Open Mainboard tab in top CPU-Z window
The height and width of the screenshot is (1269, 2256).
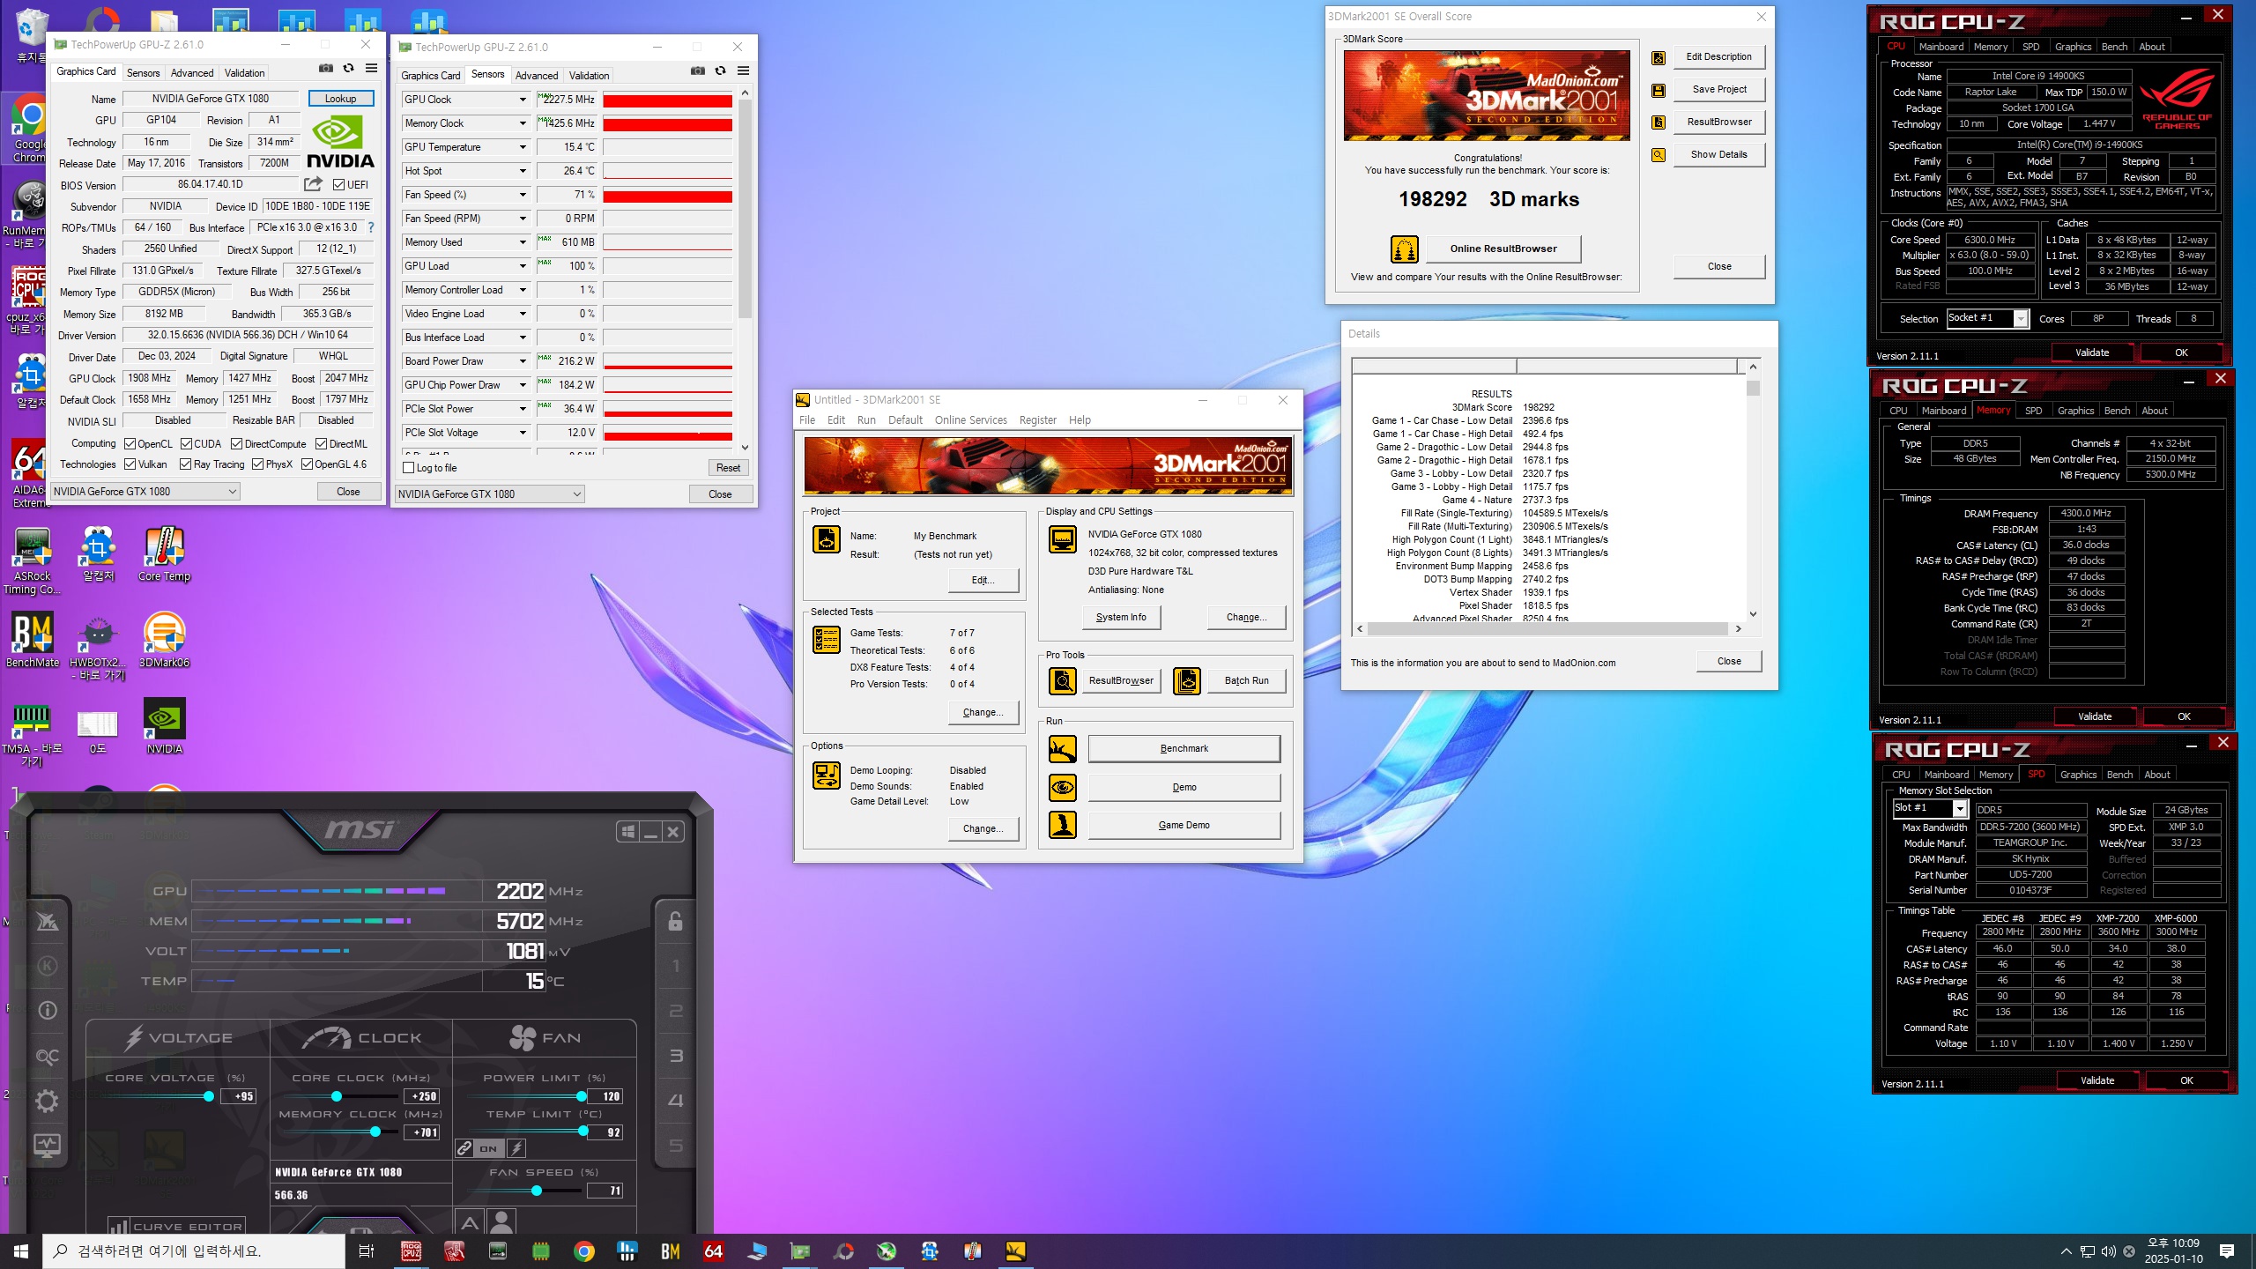(1941, 47)
